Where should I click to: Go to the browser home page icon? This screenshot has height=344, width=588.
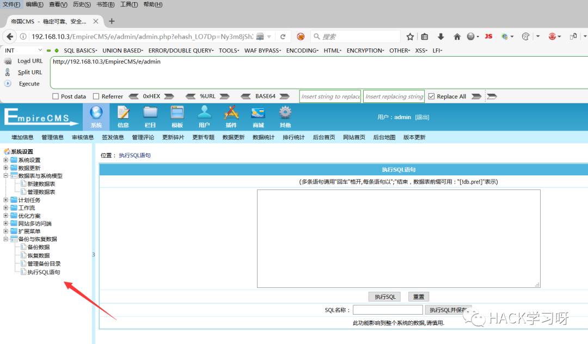click(x=457, y=36)
